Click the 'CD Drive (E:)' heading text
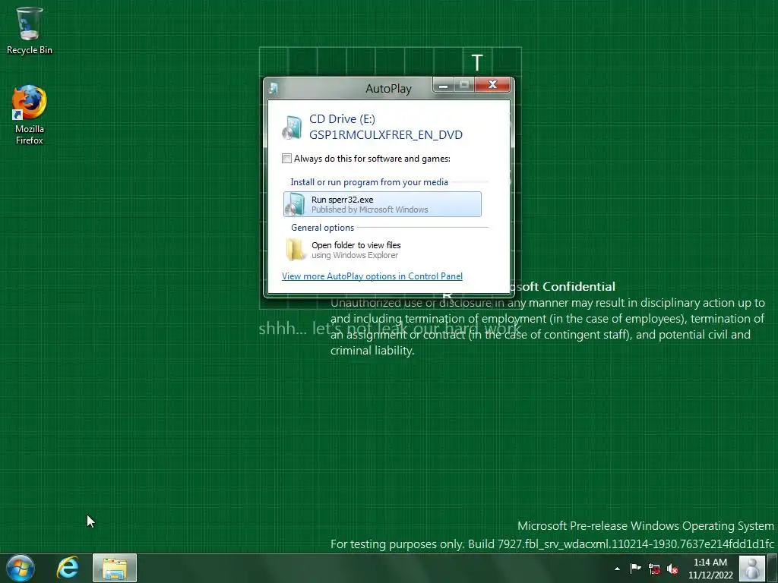 [x=342, y=119]
